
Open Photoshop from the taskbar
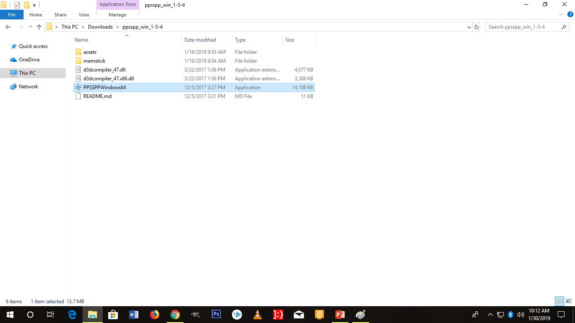[216, 315]
